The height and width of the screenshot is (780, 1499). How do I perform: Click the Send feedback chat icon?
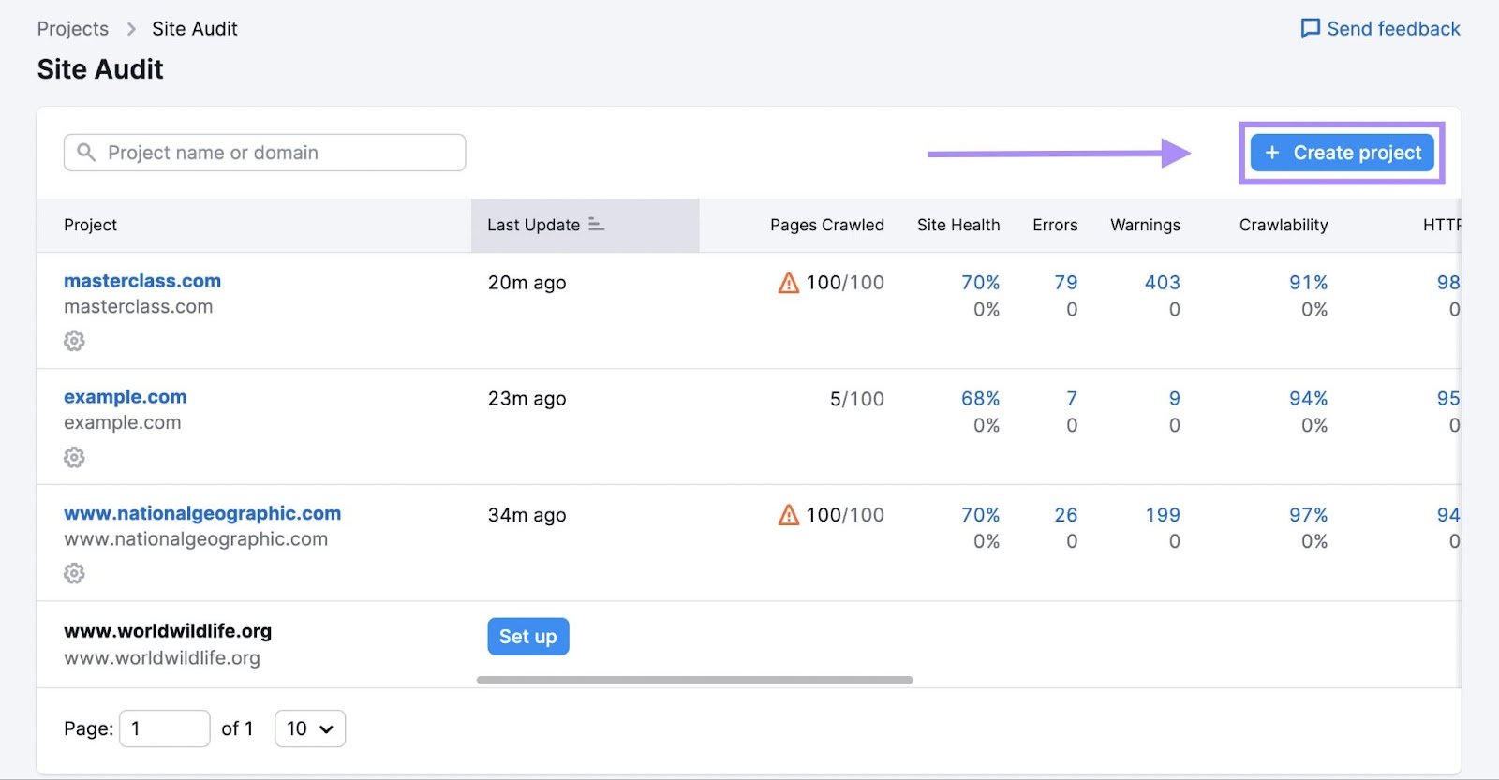point(1310,29)
